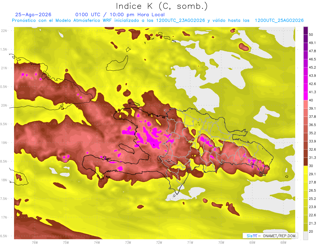Click the colorbar value '35.2'
318x246 pixels.
pyautogui.click(x=312, y=133)
